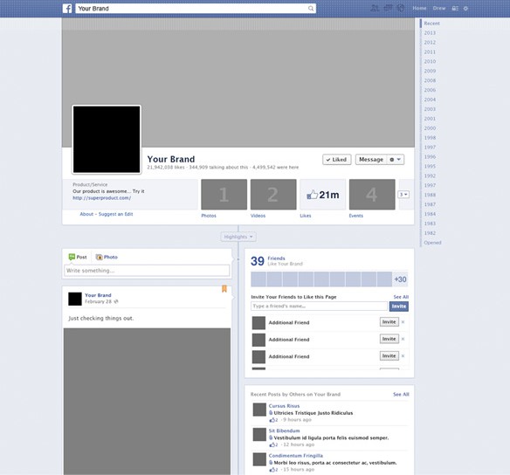Click the orange bookmark highlight icon

(224, 289)
